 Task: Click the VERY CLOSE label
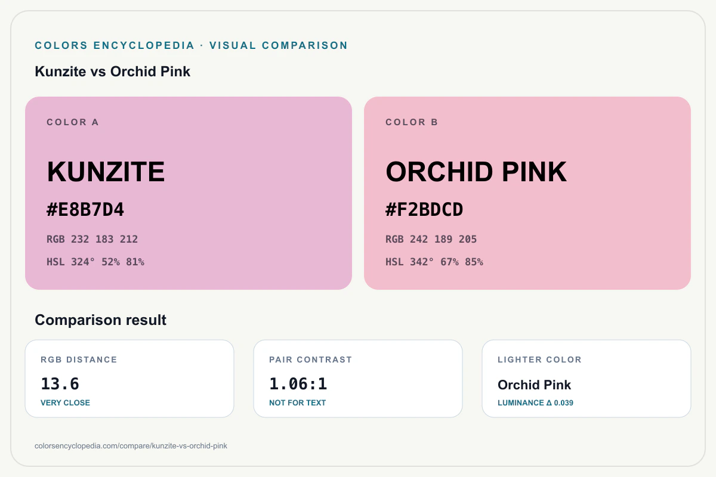click(66, 402)
